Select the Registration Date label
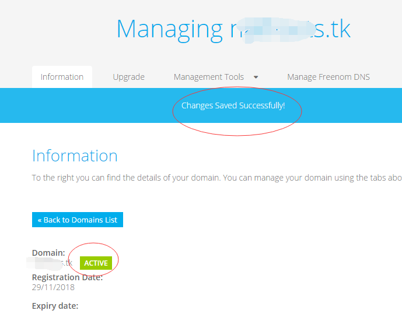Viewport: 402px width, 328px height. click(x=67, y=278)
